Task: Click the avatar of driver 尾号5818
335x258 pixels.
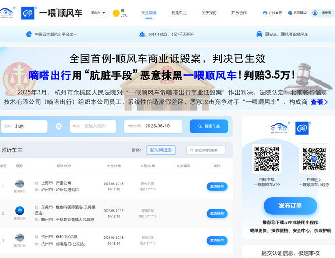Action: click(x=20, y=211)
